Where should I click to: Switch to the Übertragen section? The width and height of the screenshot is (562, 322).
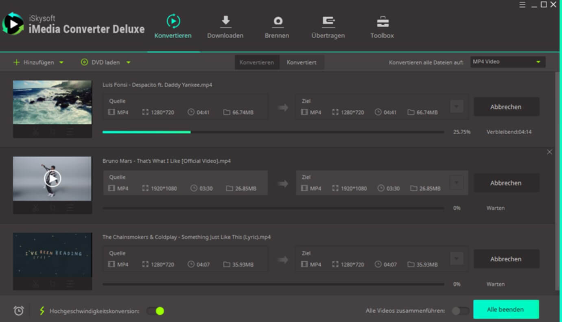pyautogui.click(x=328, y=27)
